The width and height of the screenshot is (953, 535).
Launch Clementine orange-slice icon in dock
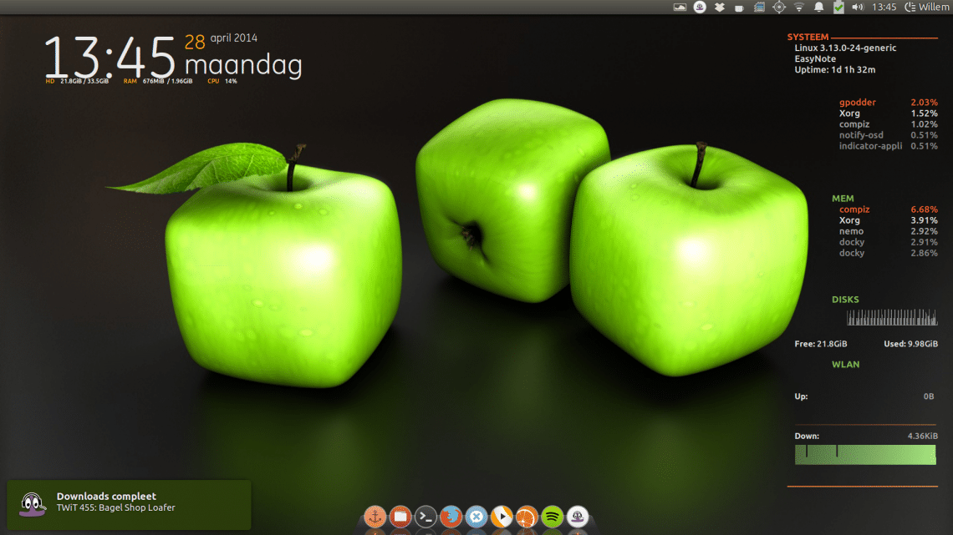click(x=527, y=517)
